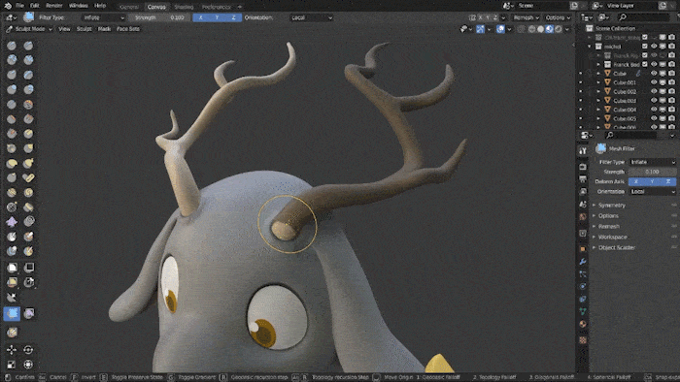The image size is (680, 382).
Task: Open the Sculpt menu
Action: pos(85,29)
